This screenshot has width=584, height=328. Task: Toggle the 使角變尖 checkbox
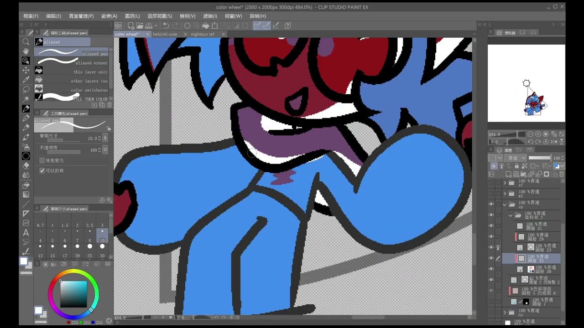42,160
